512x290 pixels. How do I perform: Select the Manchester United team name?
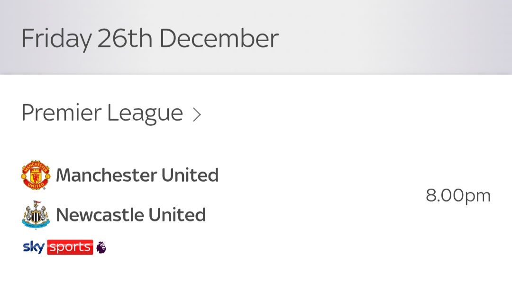137,175
